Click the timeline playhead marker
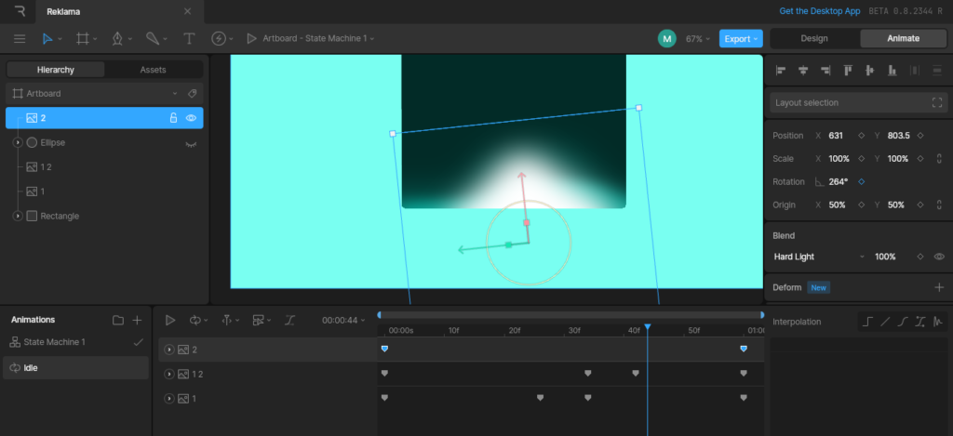This screenshot has width=953, height=436. click(x=648, y=327)
